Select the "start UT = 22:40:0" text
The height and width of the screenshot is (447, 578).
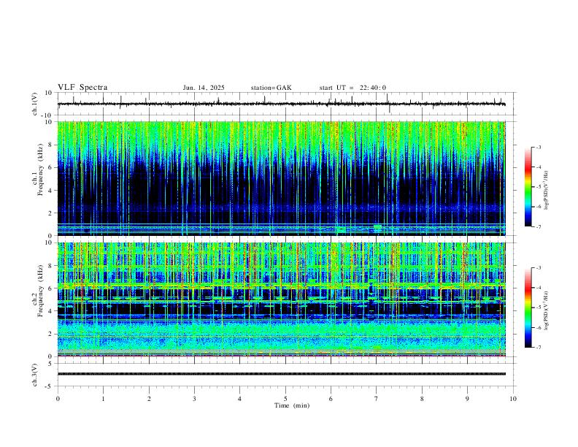click(x=352, y=88)
